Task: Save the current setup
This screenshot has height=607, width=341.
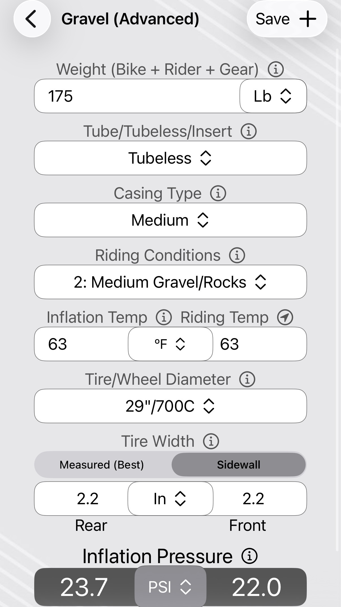Action: [287, 19]
